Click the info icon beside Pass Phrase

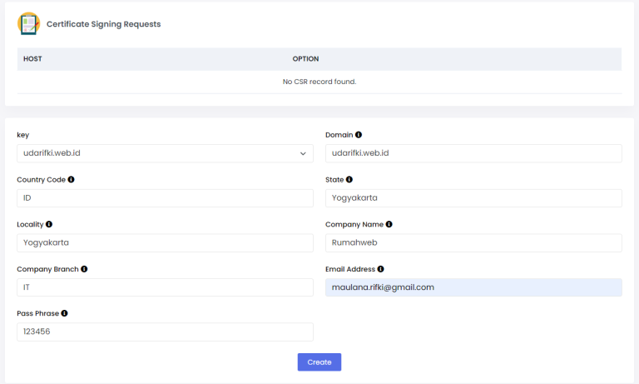[64, 313]
